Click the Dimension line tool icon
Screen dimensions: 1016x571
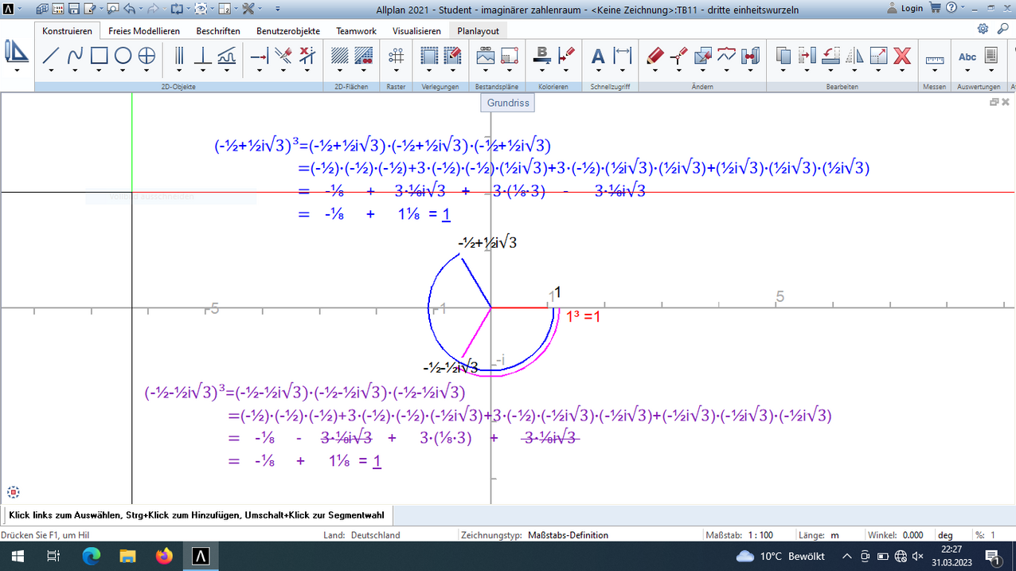623,56
